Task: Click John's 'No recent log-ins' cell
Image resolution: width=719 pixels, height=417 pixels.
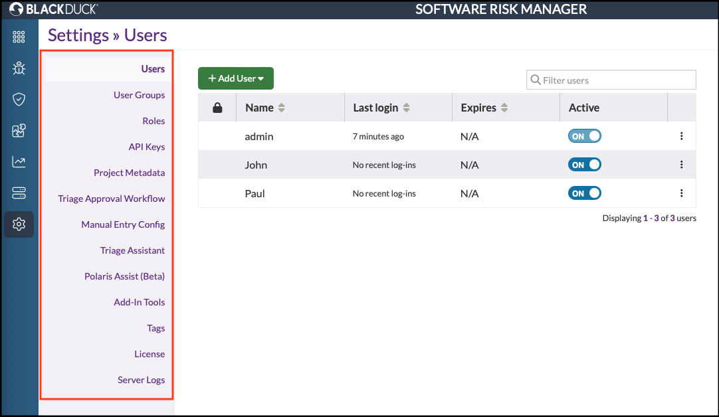Action: click(384, 165)
